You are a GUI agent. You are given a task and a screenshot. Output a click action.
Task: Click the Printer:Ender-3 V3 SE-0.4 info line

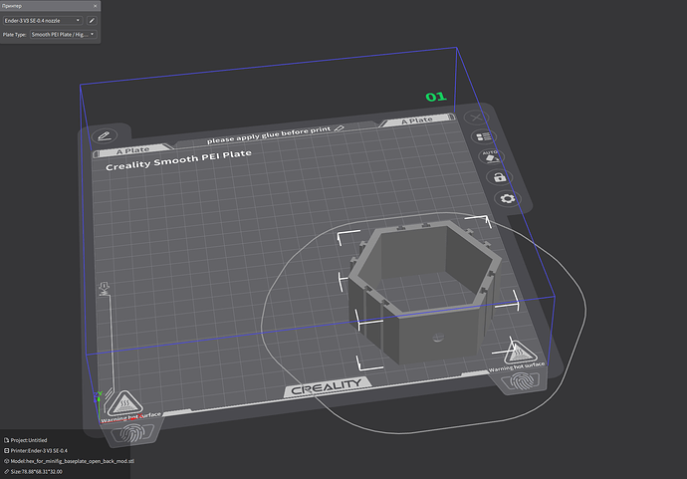click(36, 450)
